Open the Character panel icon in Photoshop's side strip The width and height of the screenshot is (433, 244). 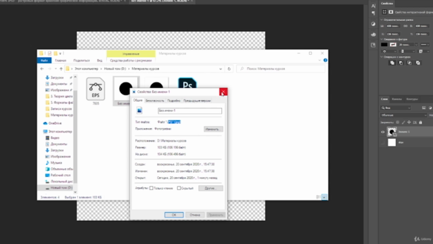[x=373, y=6]
